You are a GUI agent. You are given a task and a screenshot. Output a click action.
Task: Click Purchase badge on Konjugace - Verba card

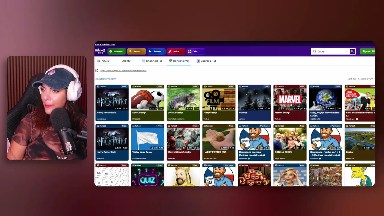[336, 126]
